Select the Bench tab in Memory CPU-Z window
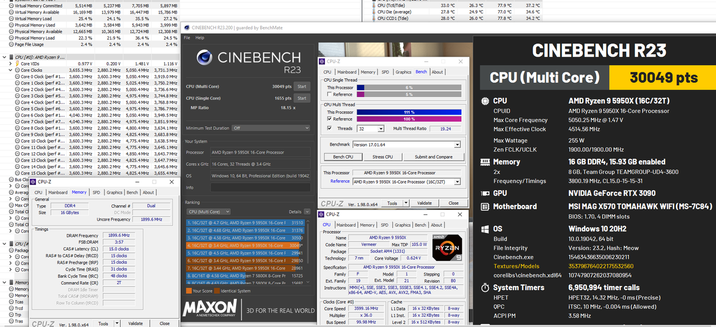 click(x=133, y=192)
